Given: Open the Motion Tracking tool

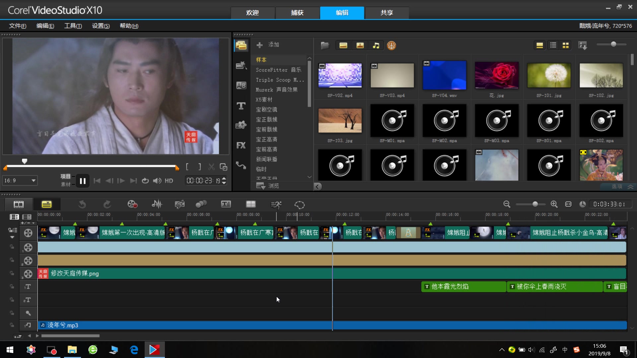Looking at the screenshot, I should pyautogui.click(x=201, y=205).
